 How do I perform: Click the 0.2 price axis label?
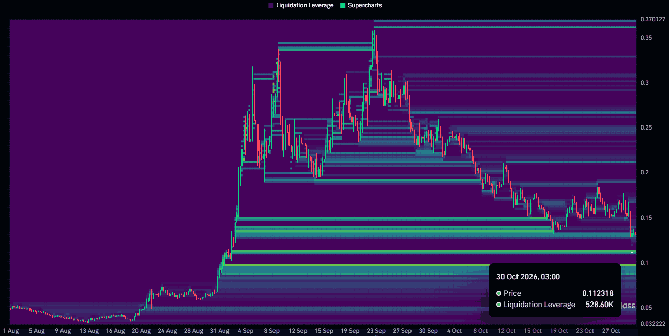coord(644,172)
